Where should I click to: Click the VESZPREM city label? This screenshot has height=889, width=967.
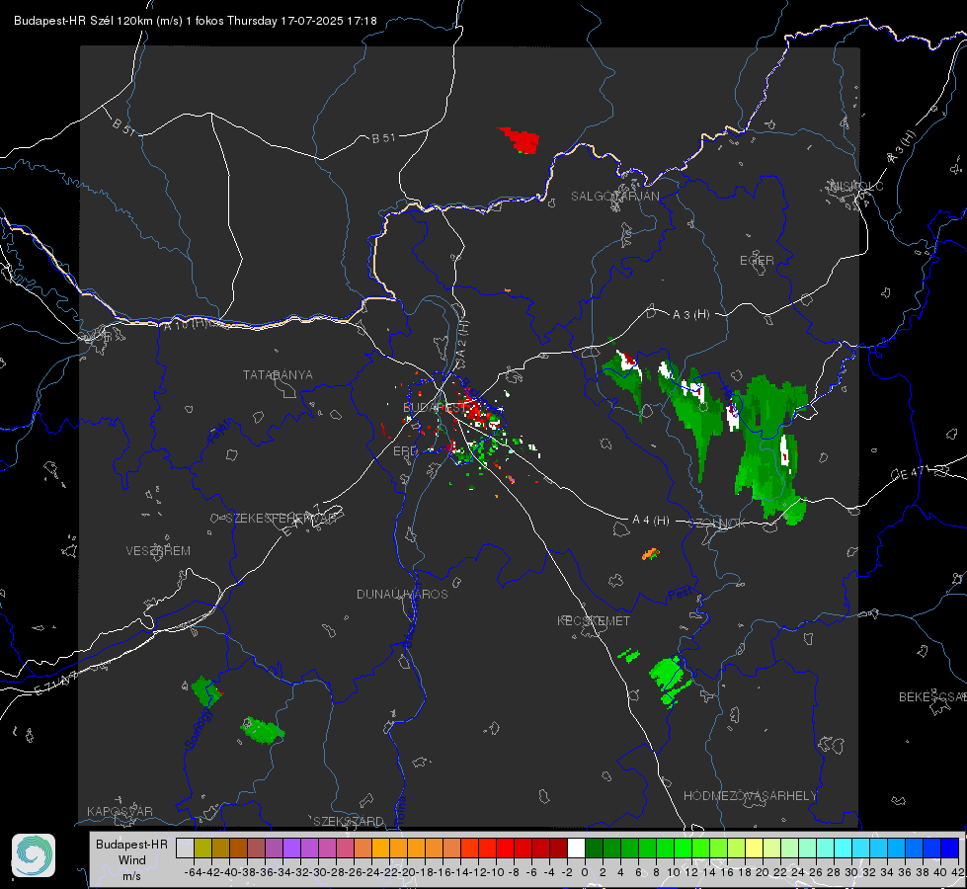click(158, 551)
